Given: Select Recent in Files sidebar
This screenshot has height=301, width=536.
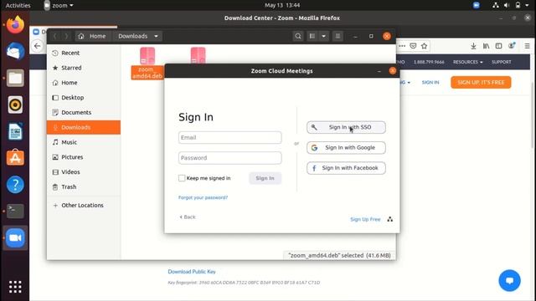Looking at the screenshot, I should (84, 53).
